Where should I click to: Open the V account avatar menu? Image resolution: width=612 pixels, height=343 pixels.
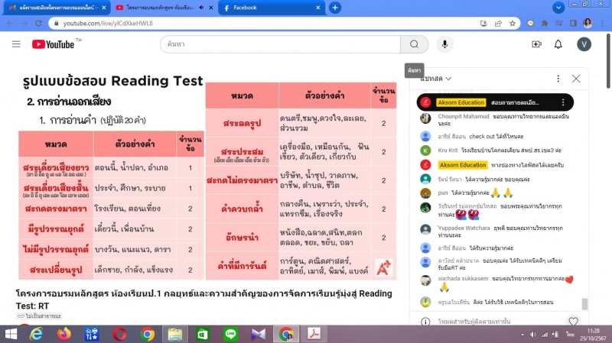tap(584, 44)
